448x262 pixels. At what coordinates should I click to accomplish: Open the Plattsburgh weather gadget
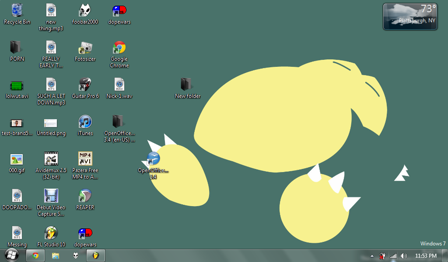pyautogui.click(x=410, y=17)
